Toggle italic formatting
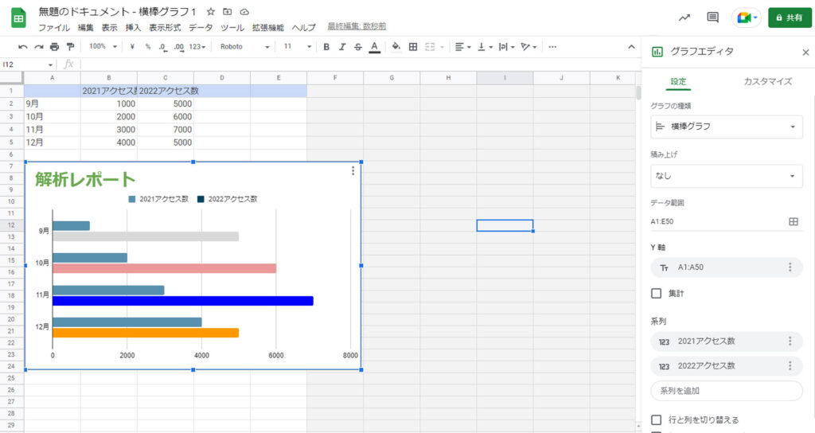This screenshot has width=815, height=433. click(342, 47)
